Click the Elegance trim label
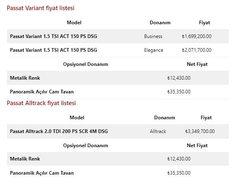The height and width of the screenshot is (188, 234). pyautogui.click(x=154, y=50)
